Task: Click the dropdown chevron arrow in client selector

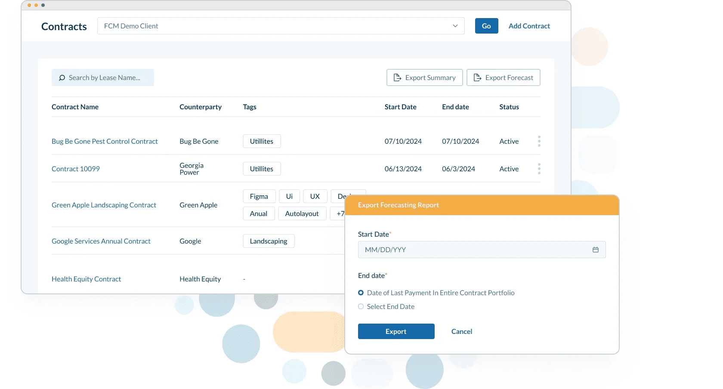Action: click(x=455, y=26)
